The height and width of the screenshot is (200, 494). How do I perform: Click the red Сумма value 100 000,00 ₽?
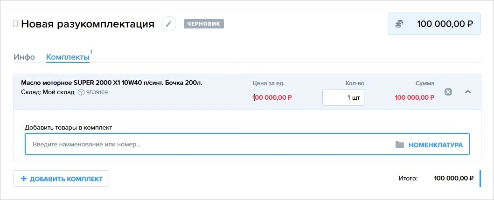click(415, 97)
